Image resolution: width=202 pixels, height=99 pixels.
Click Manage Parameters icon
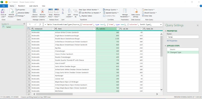pyautogui.click(x=125, y=11)
